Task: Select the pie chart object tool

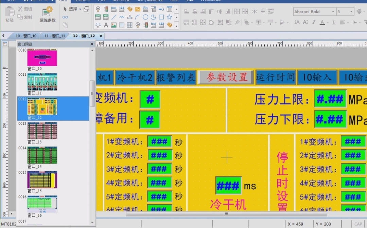Action: pyautogui.click(x=153, y=17)
